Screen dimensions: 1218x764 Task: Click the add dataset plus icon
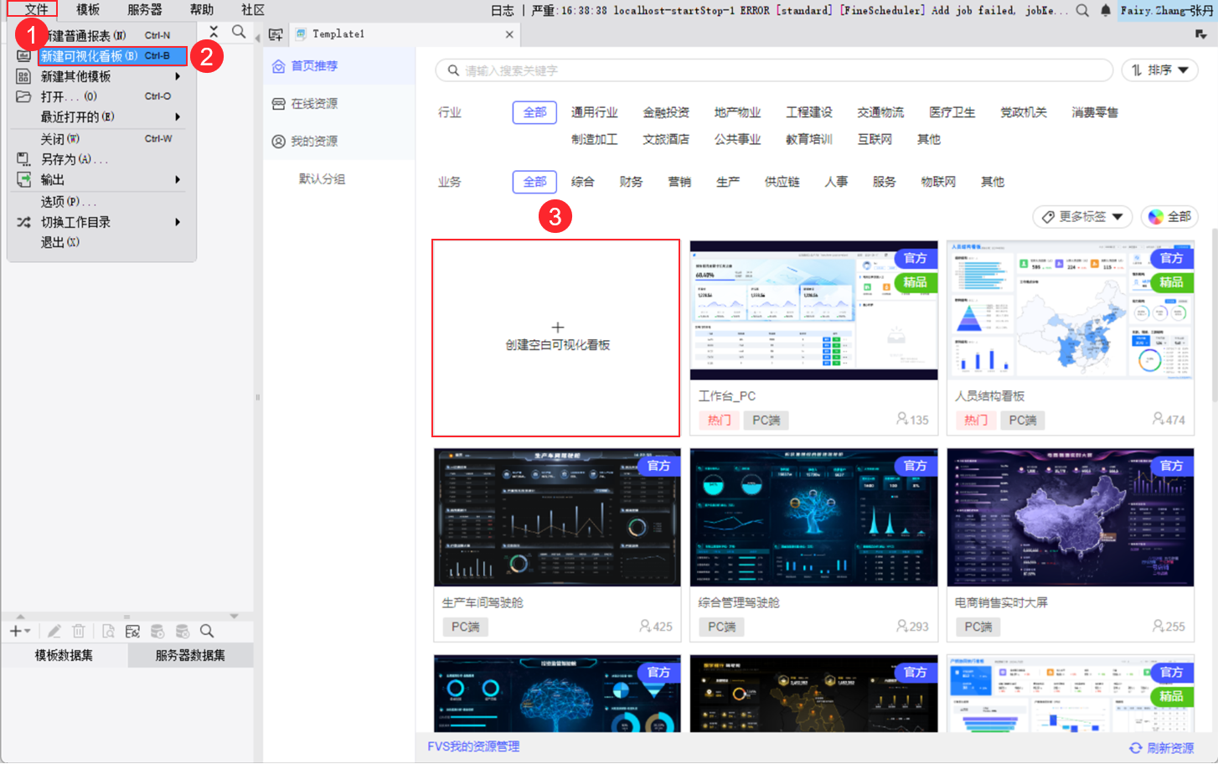point(17,631)
